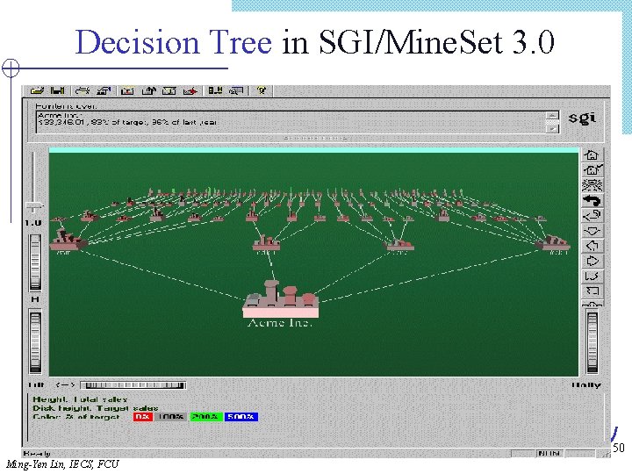Click the horizontal Tilt thumbwheel

133,385
